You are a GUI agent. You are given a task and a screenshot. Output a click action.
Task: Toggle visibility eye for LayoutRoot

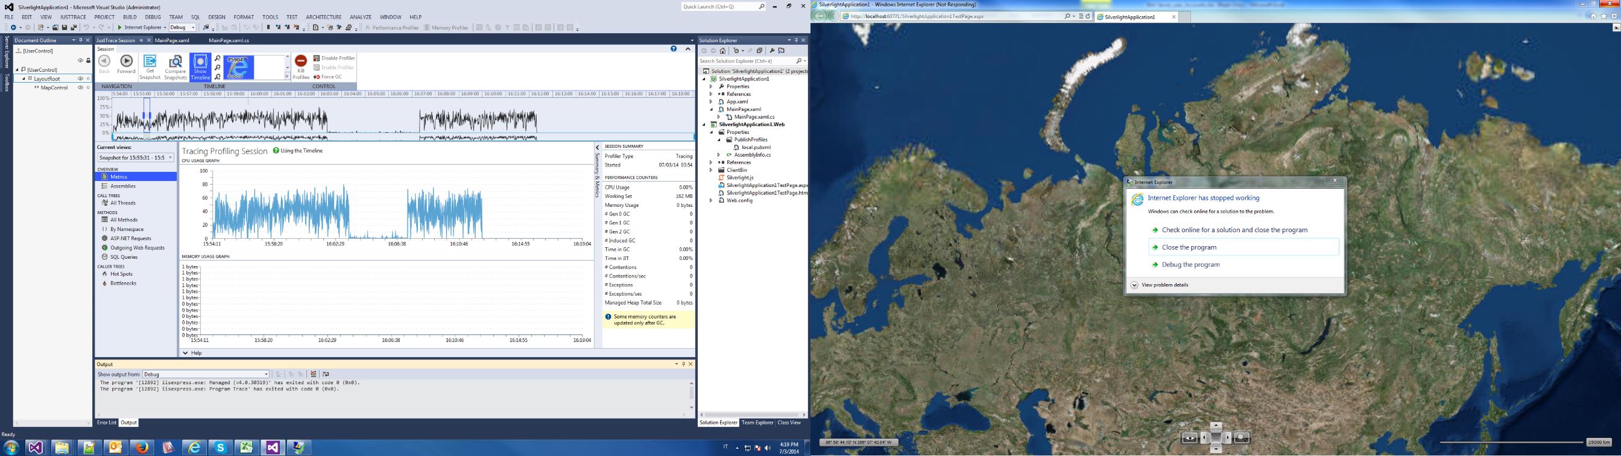coord(80,79)
